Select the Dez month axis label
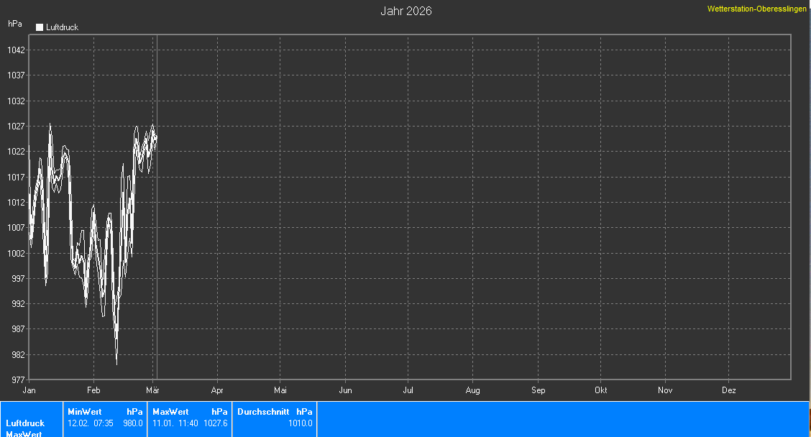 [729, 390]
